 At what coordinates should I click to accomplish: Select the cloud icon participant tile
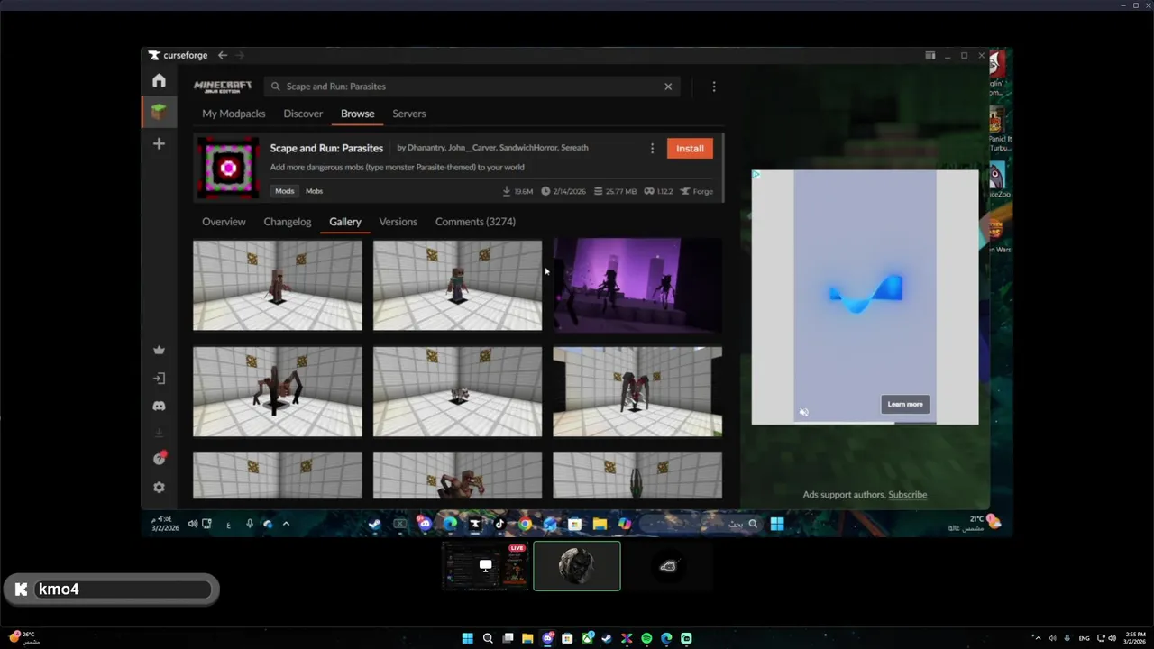pos(668,566)
